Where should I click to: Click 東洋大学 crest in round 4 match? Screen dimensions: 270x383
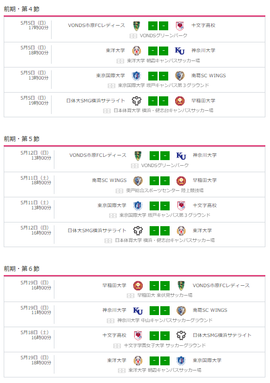point(136,51)
